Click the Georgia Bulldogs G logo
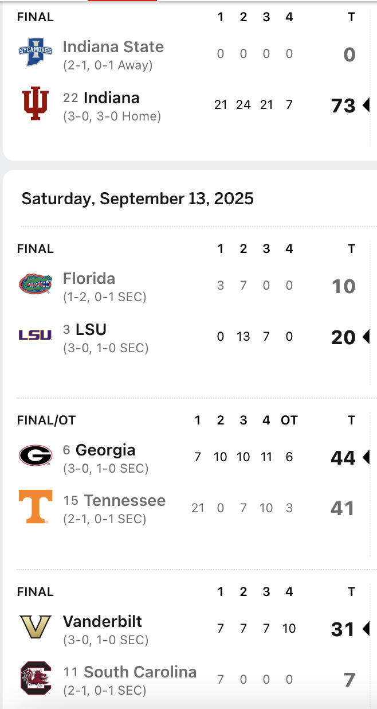This screenshot has width=377, height=709. click(35, 456)
